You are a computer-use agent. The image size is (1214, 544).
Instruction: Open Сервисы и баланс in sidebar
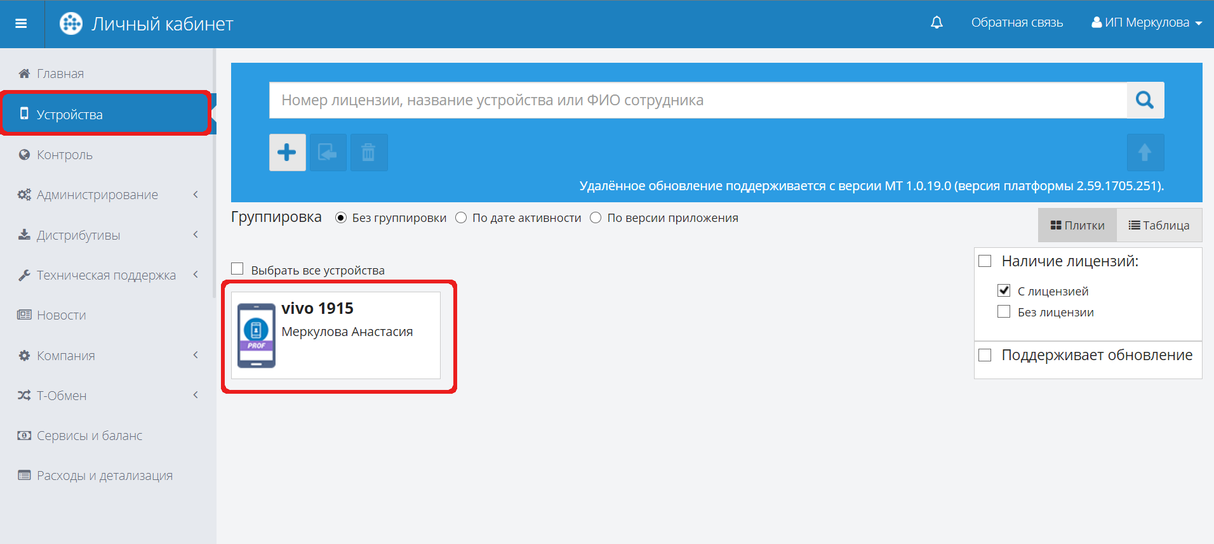(x=107, y=436)
